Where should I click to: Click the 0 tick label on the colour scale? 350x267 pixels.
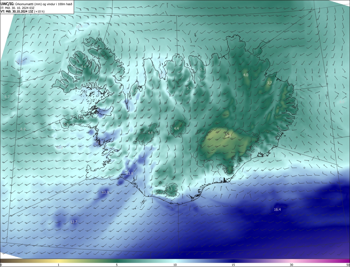[x=1, y=265]
